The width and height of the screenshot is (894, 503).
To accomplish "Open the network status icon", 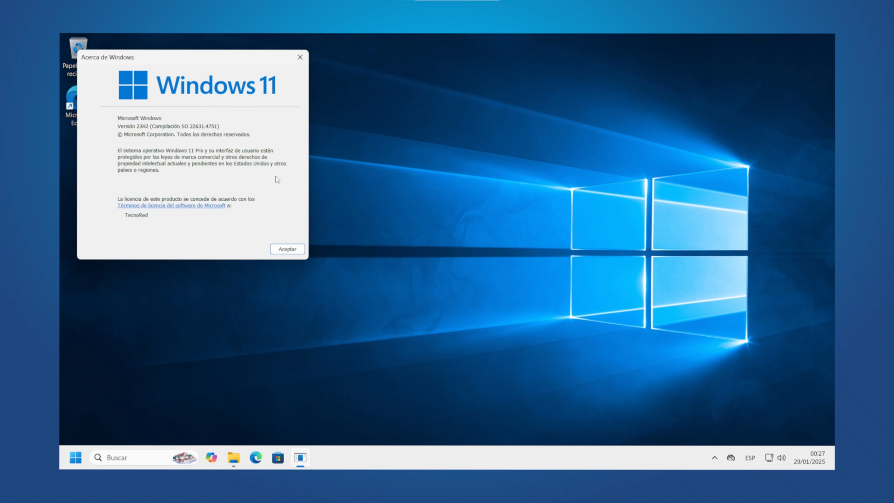I will pos(768,458).
